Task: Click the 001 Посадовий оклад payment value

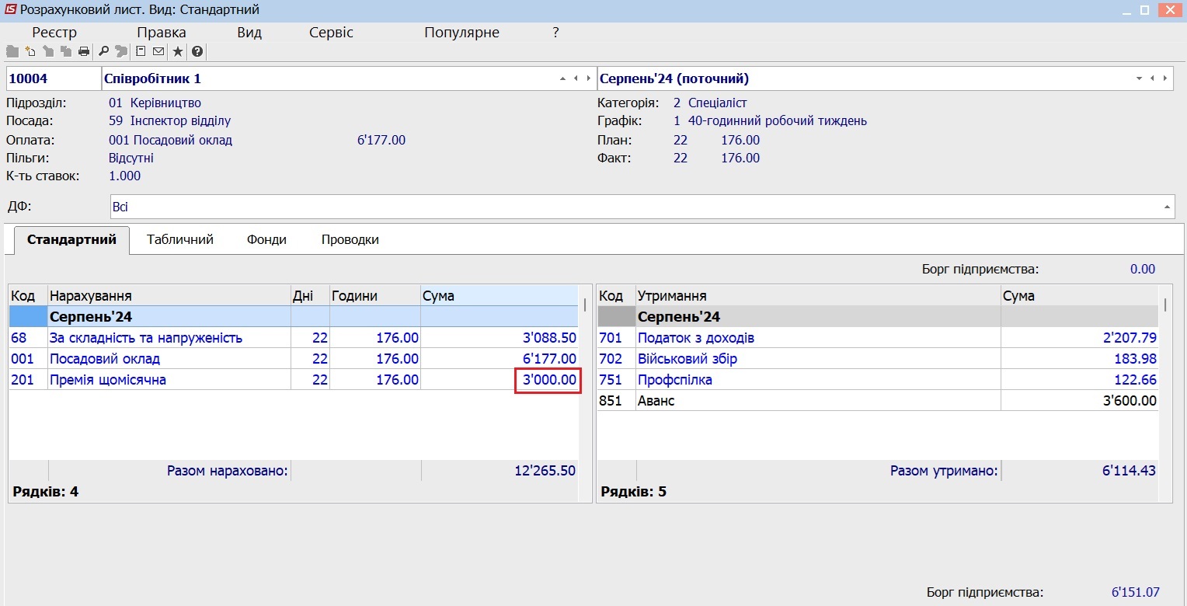Action: coord(170,141)
